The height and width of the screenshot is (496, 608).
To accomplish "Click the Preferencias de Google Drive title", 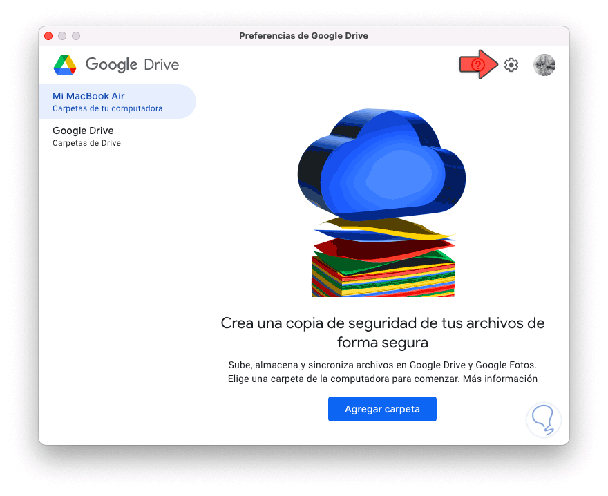I will pyautogui.click(x=303, y=36).
